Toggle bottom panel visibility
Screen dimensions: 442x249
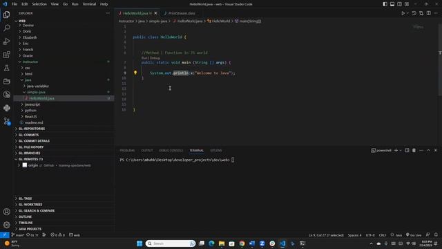pos(392,4)
